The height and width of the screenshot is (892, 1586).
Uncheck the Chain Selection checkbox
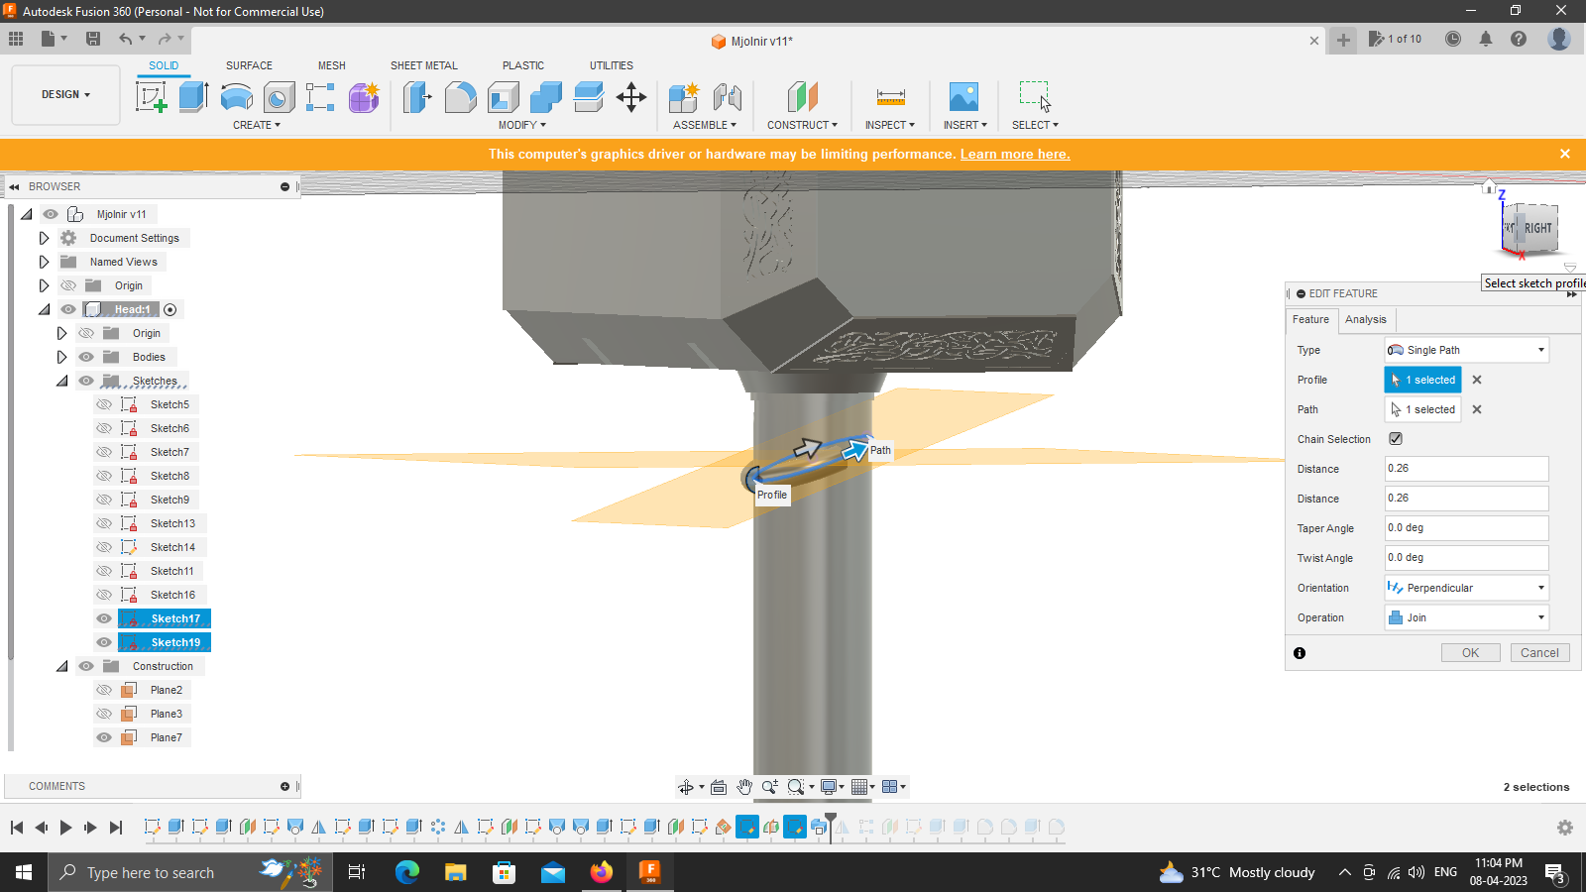[1396, 438]
